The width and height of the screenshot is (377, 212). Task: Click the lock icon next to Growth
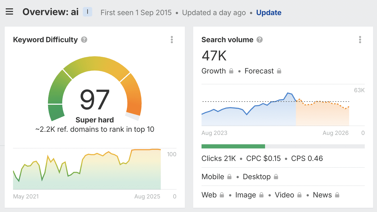tap(231, 71)
